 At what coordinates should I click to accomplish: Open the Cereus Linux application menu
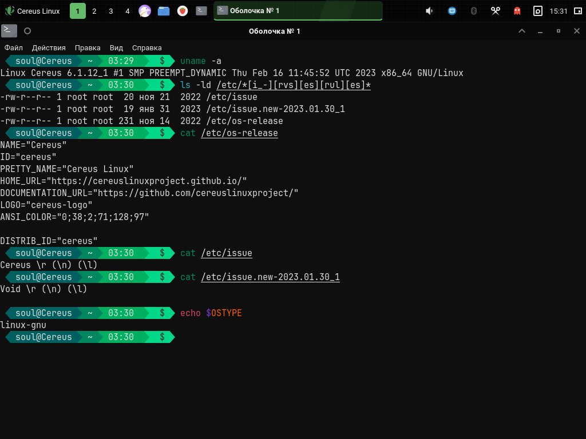click(x=32, y=11)
